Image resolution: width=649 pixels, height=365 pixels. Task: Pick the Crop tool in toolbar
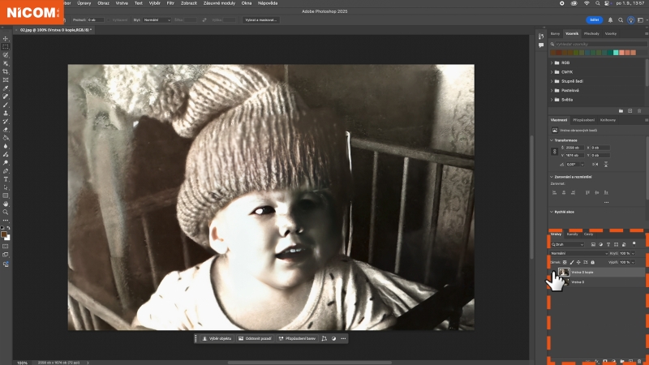pos(6,71)
